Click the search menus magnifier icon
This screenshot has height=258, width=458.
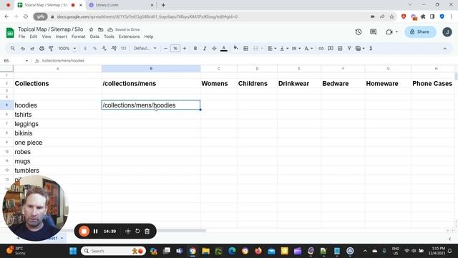pyautogui.click(x=13, y=48)
